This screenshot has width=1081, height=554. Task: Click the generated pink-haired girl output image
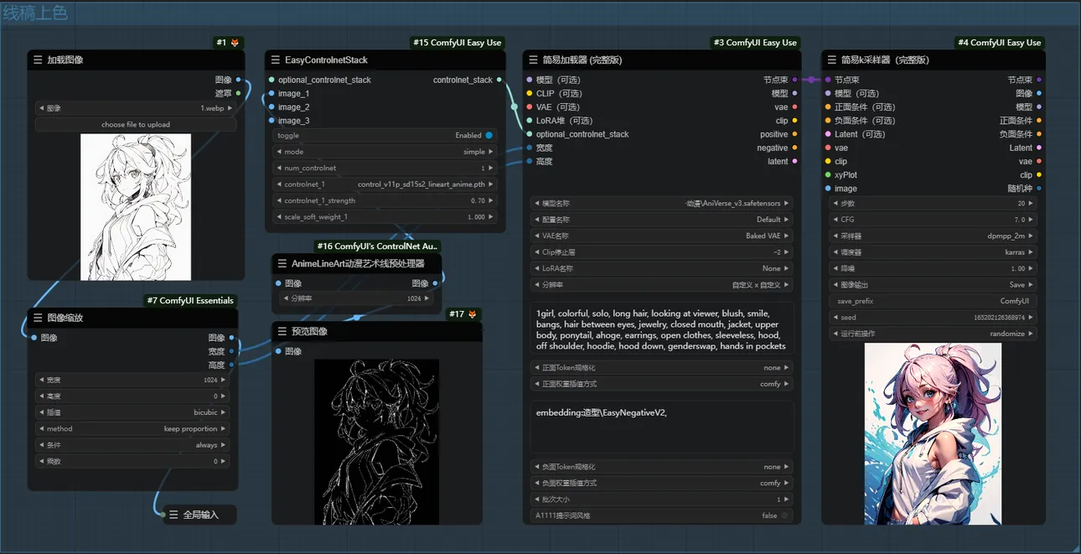[933, 433]
